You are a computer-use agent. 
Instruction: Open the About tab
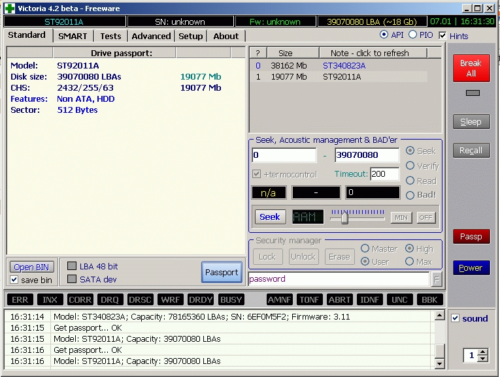point(226,37)
